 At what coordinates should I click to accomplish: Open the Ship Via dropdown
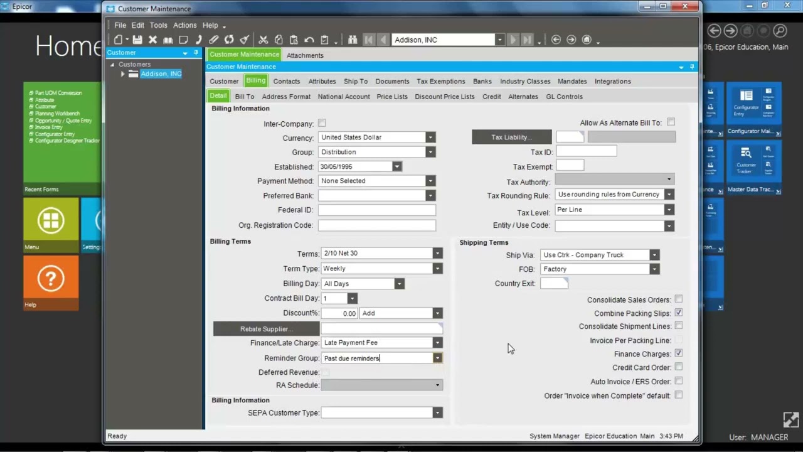(654, 255)
